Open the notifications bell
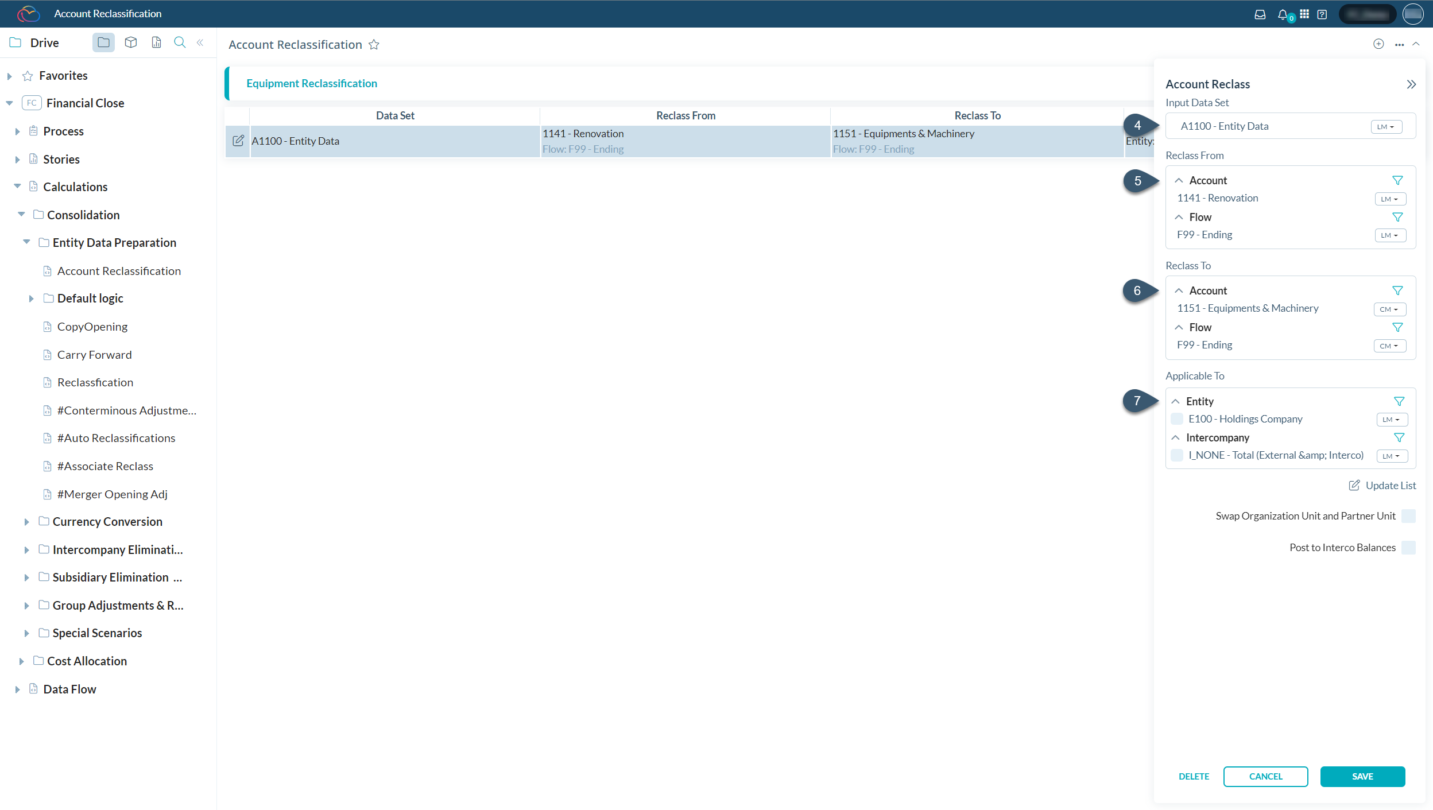 pos(1282,14)
